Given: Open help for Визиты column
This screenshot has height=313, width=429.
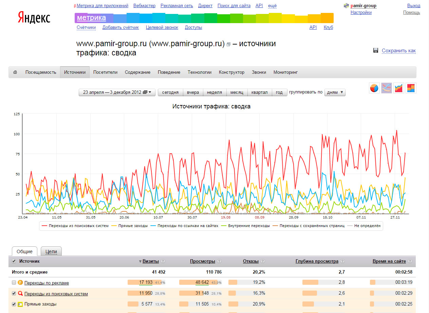Looking at the screenshot, I should [x=163, y=261].
